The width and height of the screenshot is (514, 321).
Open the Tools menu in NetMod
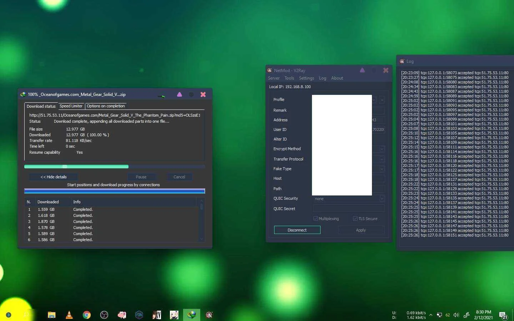[289, 78]
